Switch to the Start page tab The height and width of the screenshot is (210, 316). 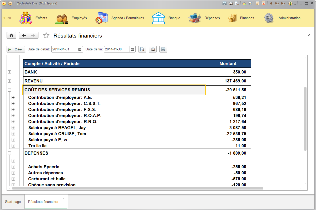click(x=13, y=201)
